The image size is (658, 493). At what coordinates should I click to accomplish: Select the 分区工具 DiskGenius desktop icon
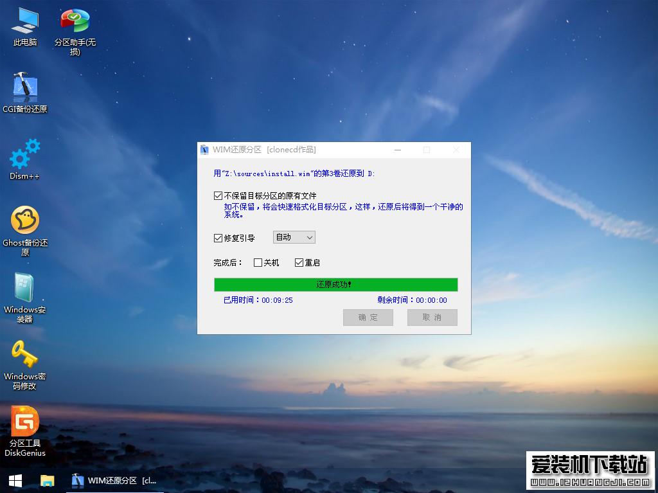click(25, 431)
